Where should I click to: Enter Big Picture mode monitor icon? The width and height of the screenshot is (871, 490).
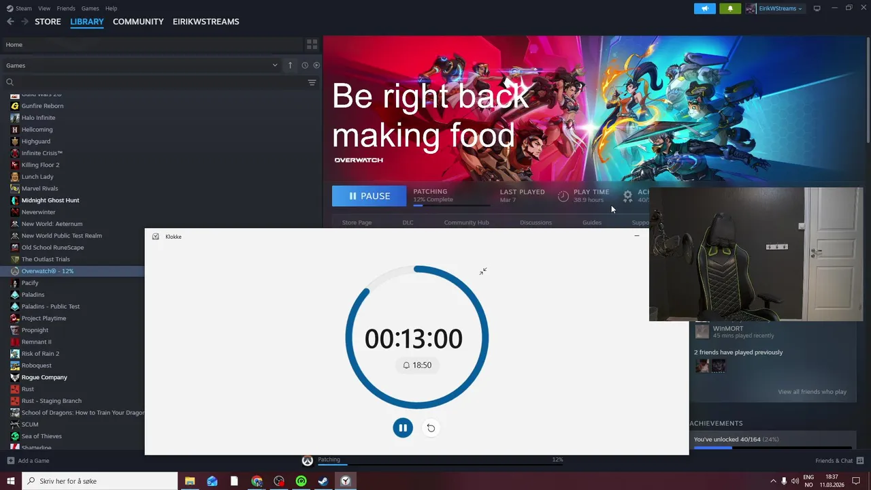pos(817,8)
